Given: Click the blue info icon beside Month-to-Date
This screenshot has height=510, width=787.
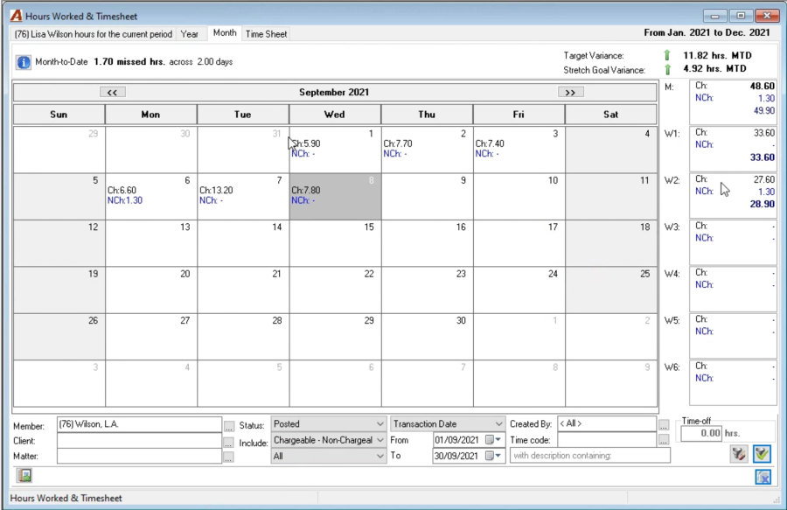Looking at the screenshot, I should tap(23, 62).
